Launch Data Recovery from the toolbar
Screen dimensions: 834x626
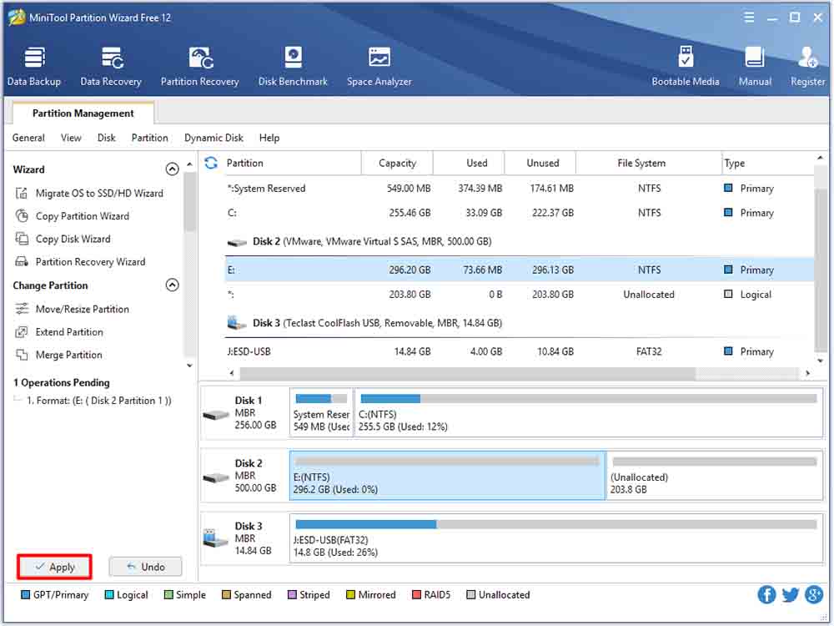tap(111, 67)
